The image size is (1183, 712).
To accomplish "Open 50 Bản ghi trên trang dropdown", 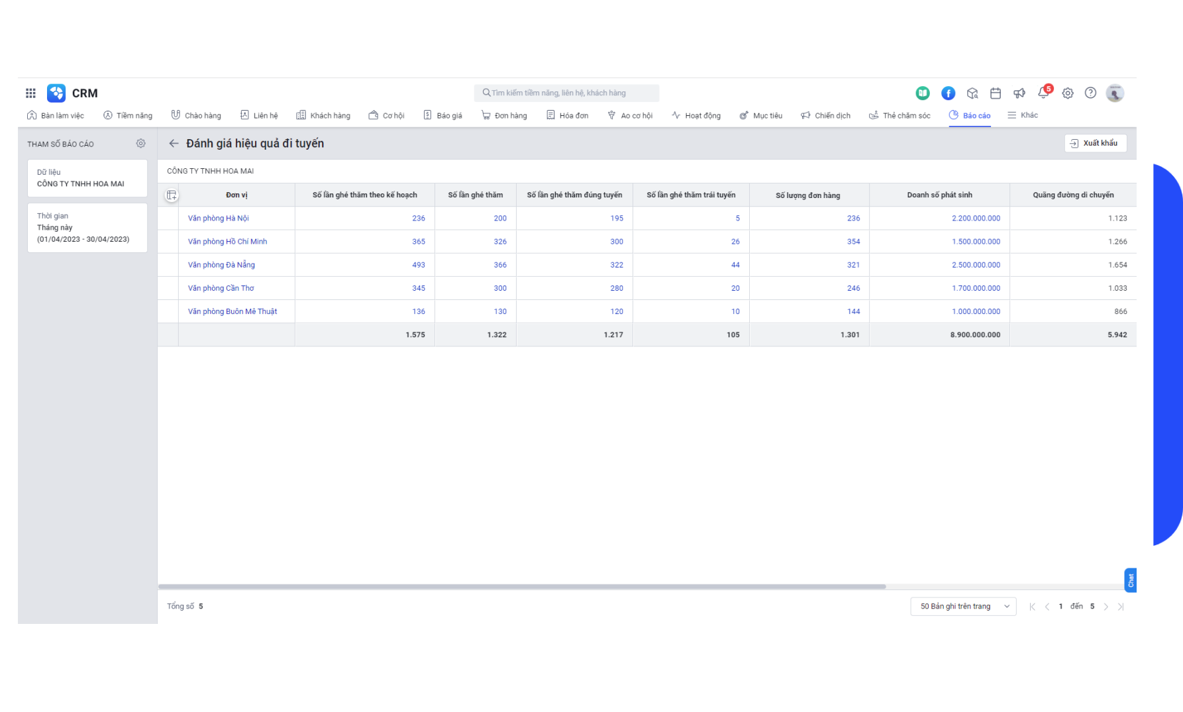I will [x=963, y=607].
